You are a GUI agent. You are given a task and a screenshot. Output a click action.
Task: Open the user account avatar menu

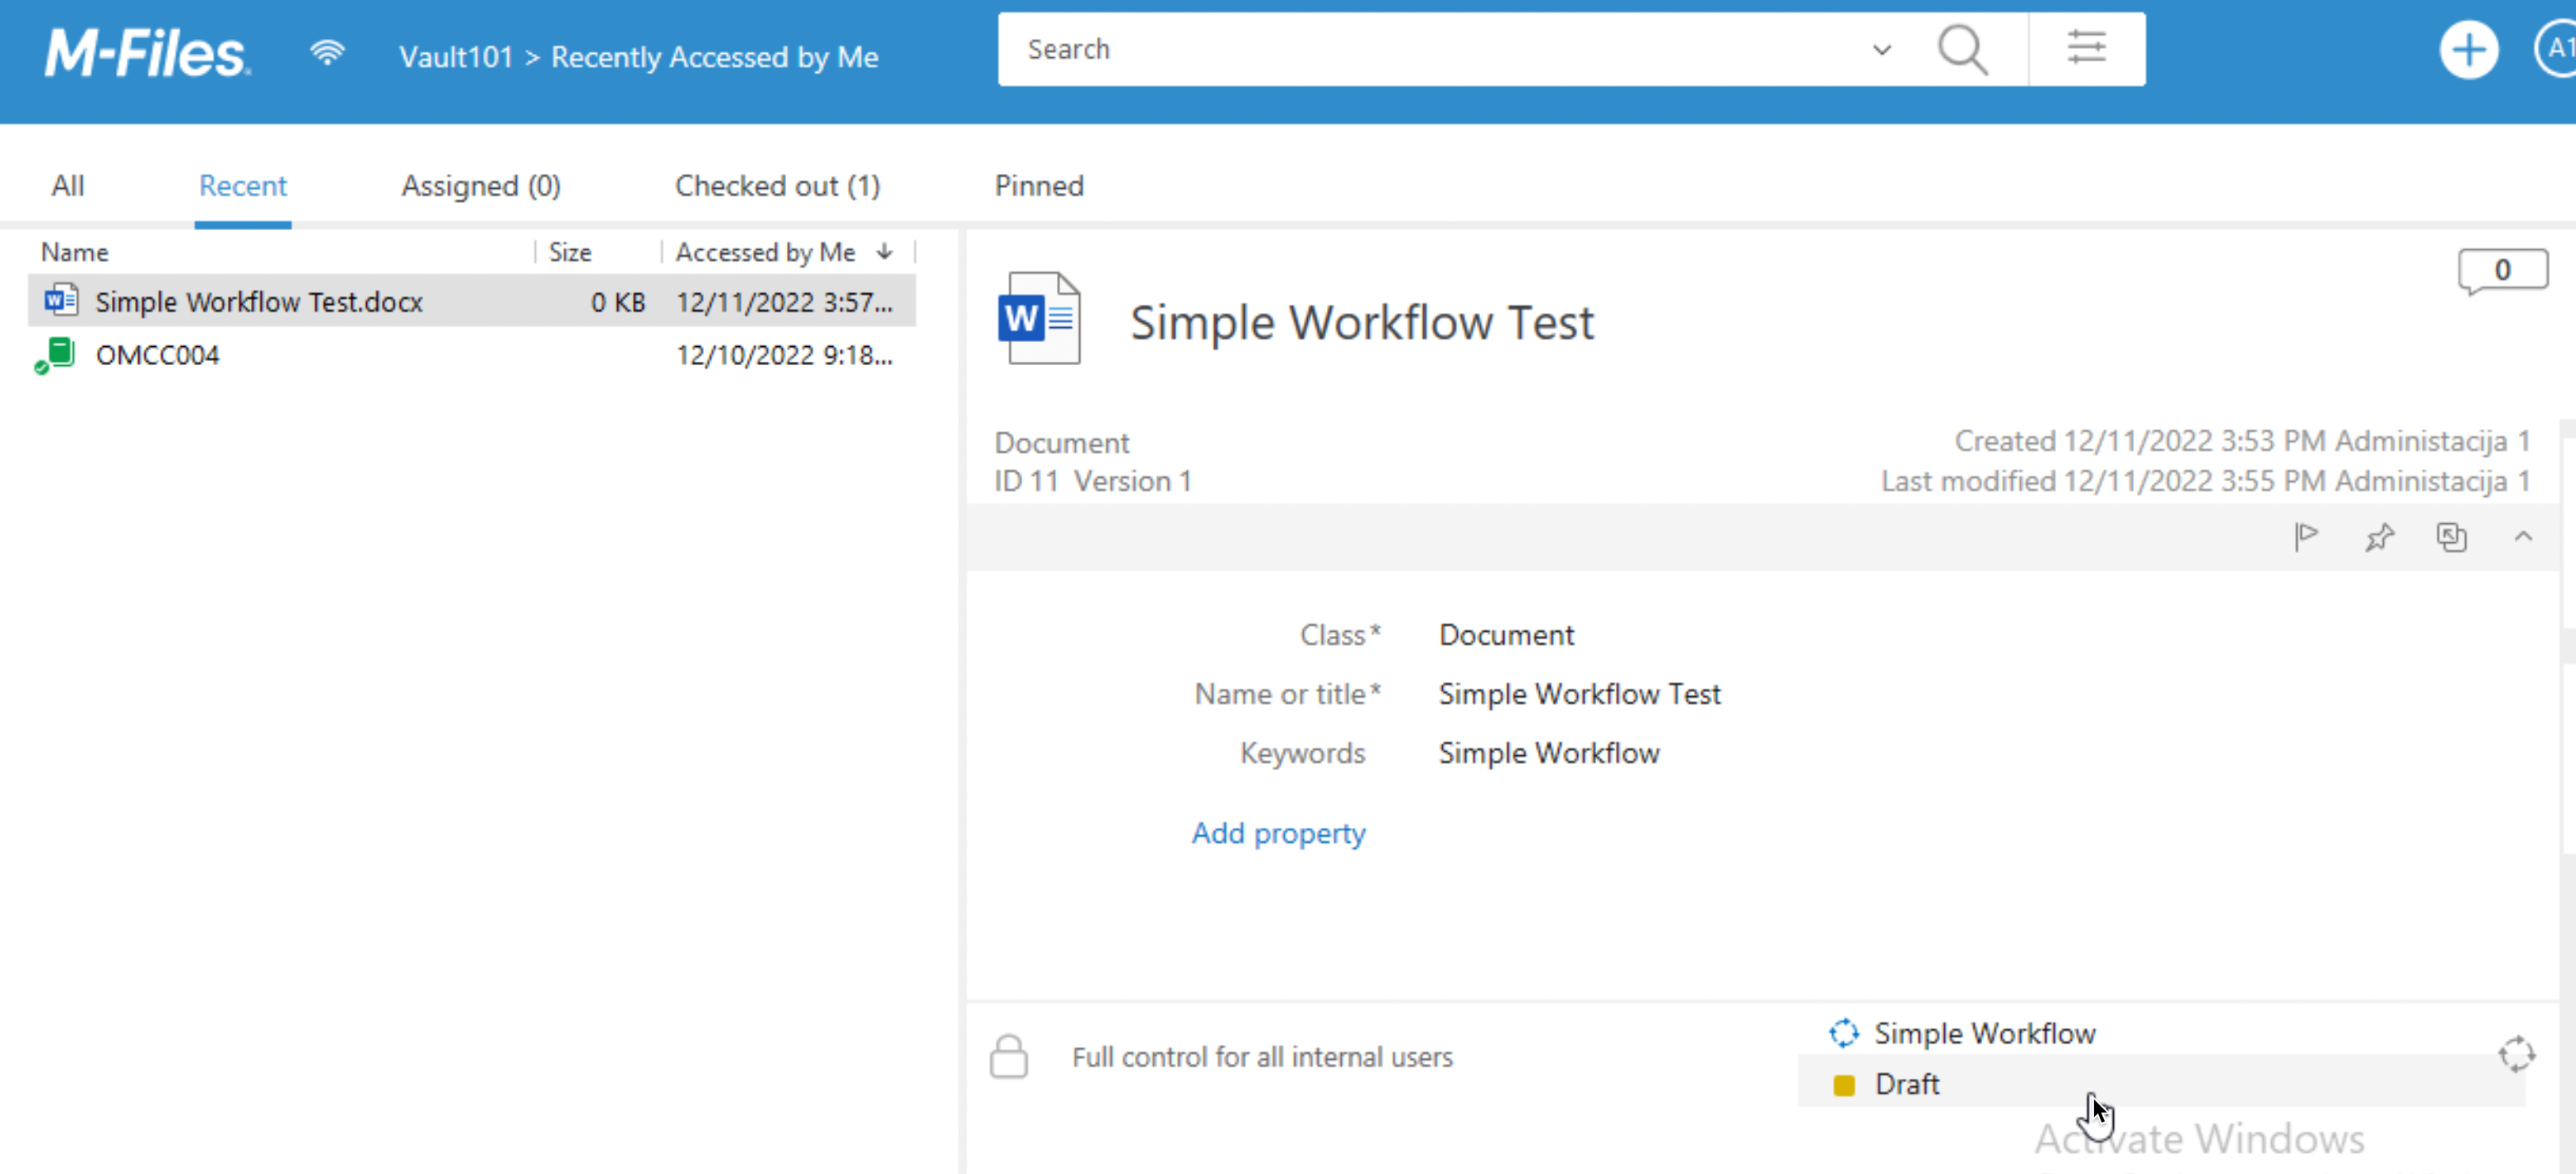pos(2557,48)
